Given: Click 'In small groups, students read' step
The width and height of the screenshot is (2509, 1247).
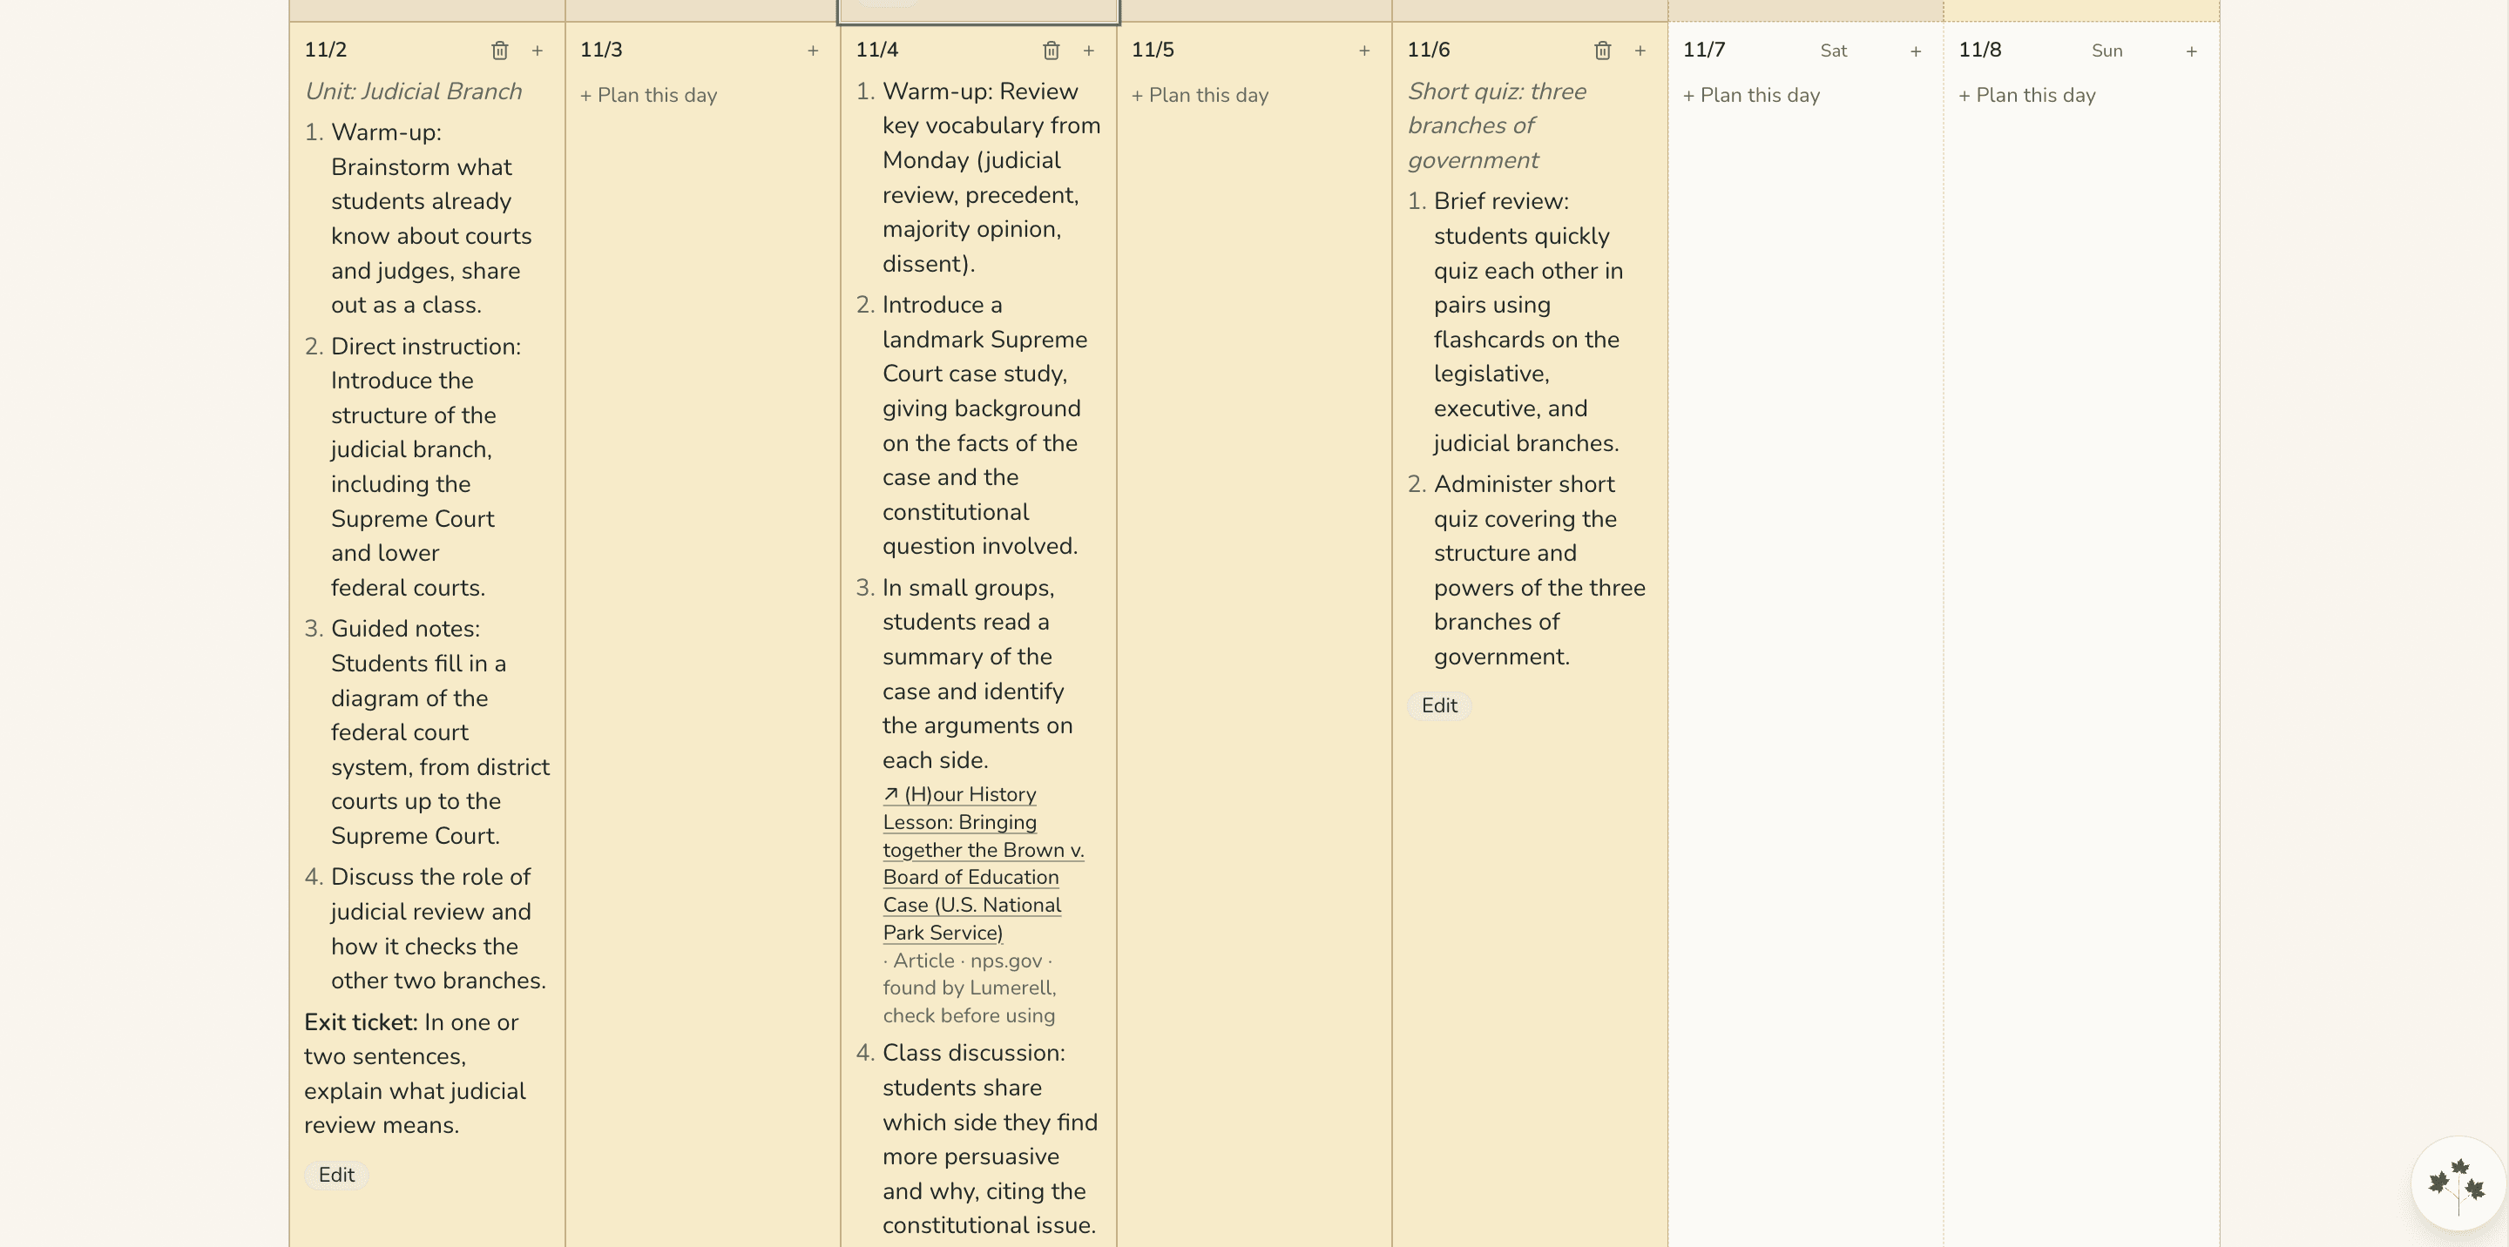Looking at the screenshot, I should pos(976,674).
